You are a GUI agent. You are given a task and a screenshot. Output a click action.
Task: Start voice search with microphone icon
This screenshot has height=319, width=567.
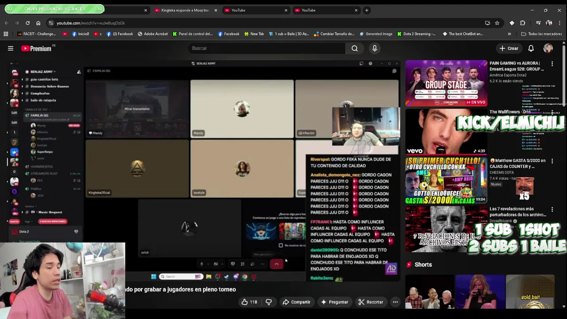click(375, 48)
